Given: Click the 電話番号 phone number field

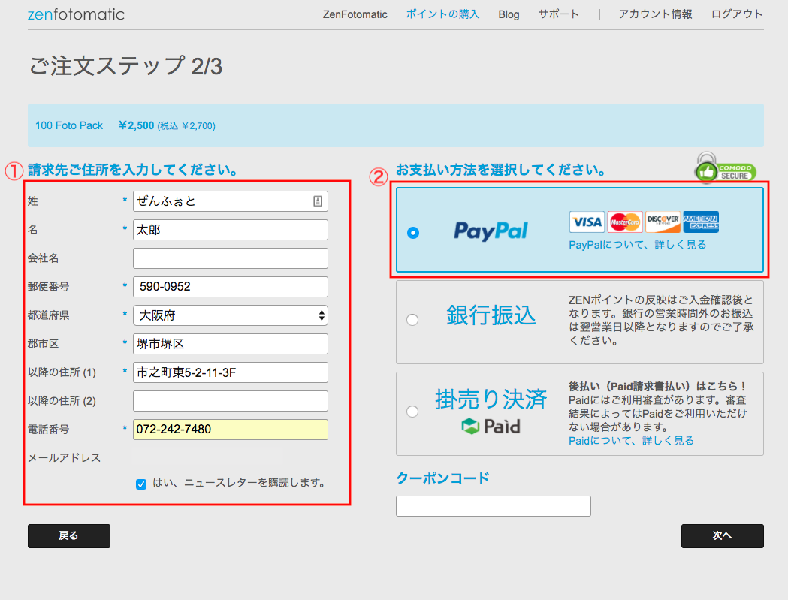Looking at the screenshot, I should (x=230, y=430).
